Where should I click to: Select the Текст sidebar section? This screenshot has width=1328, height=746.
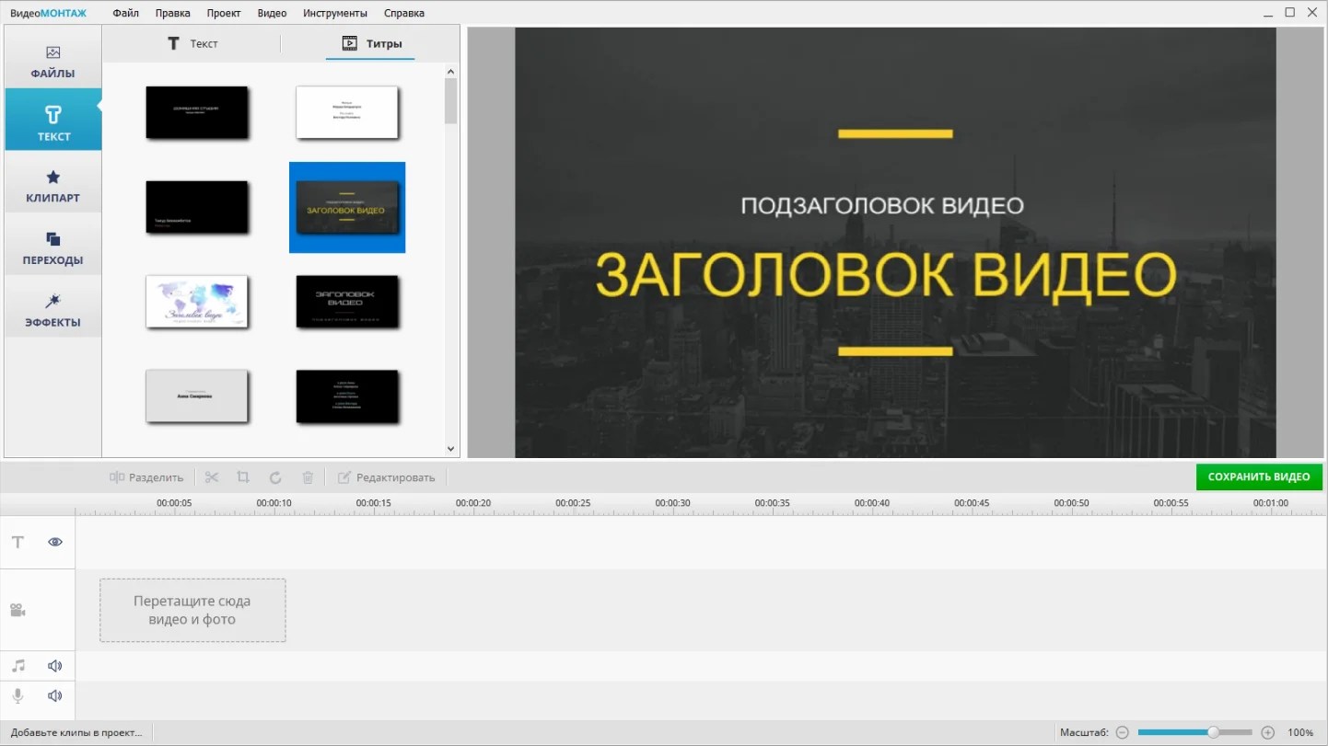click(x=53, y=120)
